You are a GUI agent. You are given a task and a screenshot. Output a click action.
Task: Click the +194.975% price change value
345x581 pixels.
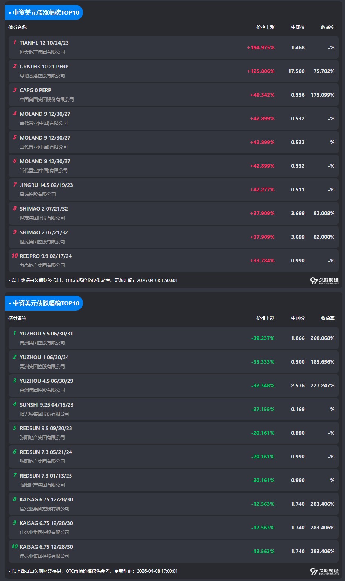click(x=260, y=48)
